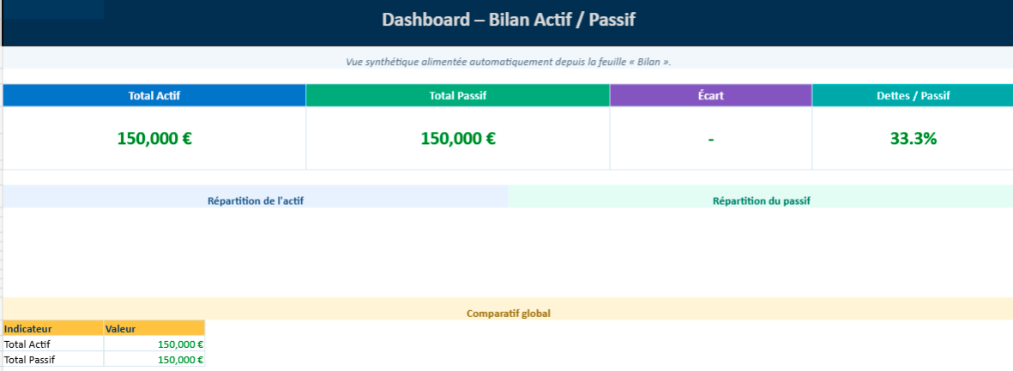Click the blank area below Répartition du passif
The image size is (1013, 371).
761,251
